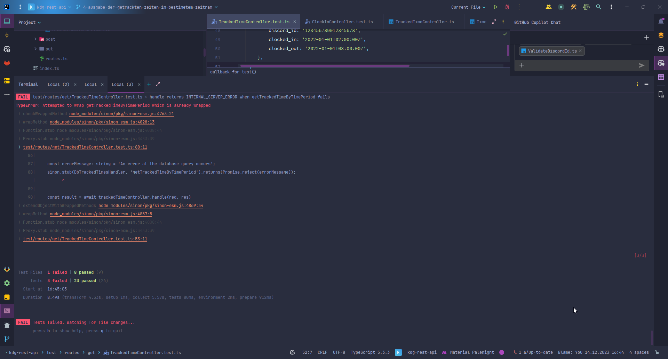Add a new terminal tab
The width and height of the screenshot is (668, 359).
coord(149,84)
